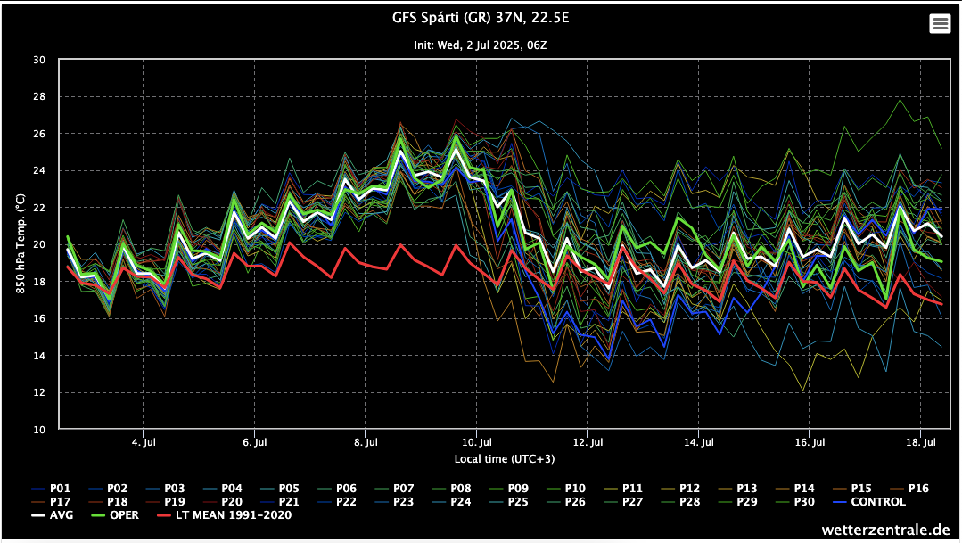Click the Init Wed 2 Jul subtitle
This screenshot has width=962, height=543.
(481, 44)
